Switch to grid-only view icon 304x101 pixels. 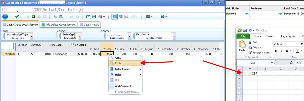(114, 17)
